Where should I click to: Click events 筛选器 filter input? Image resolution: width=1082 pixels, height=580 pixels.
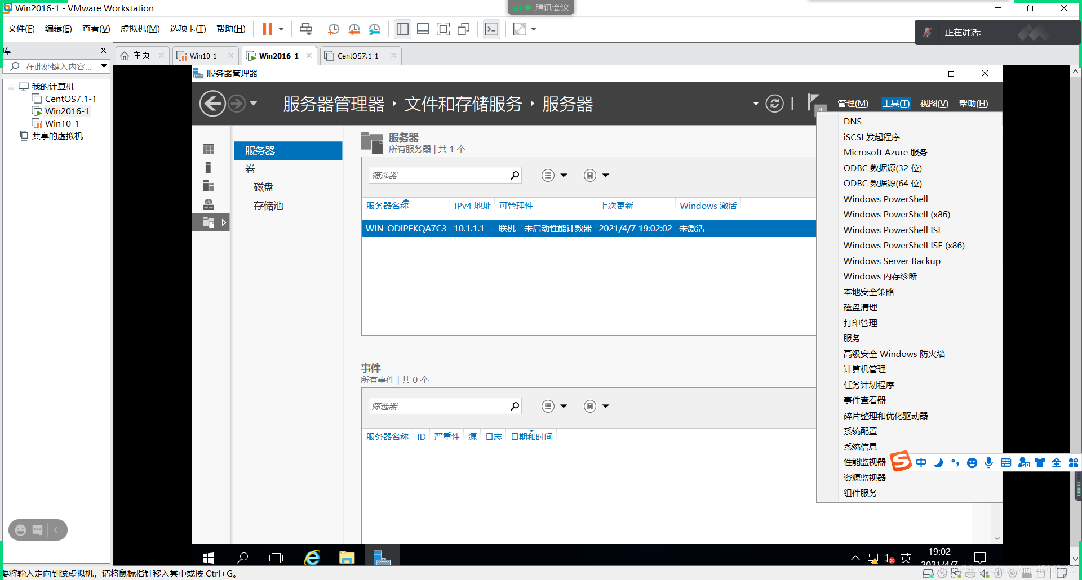(x=439, y=406)
